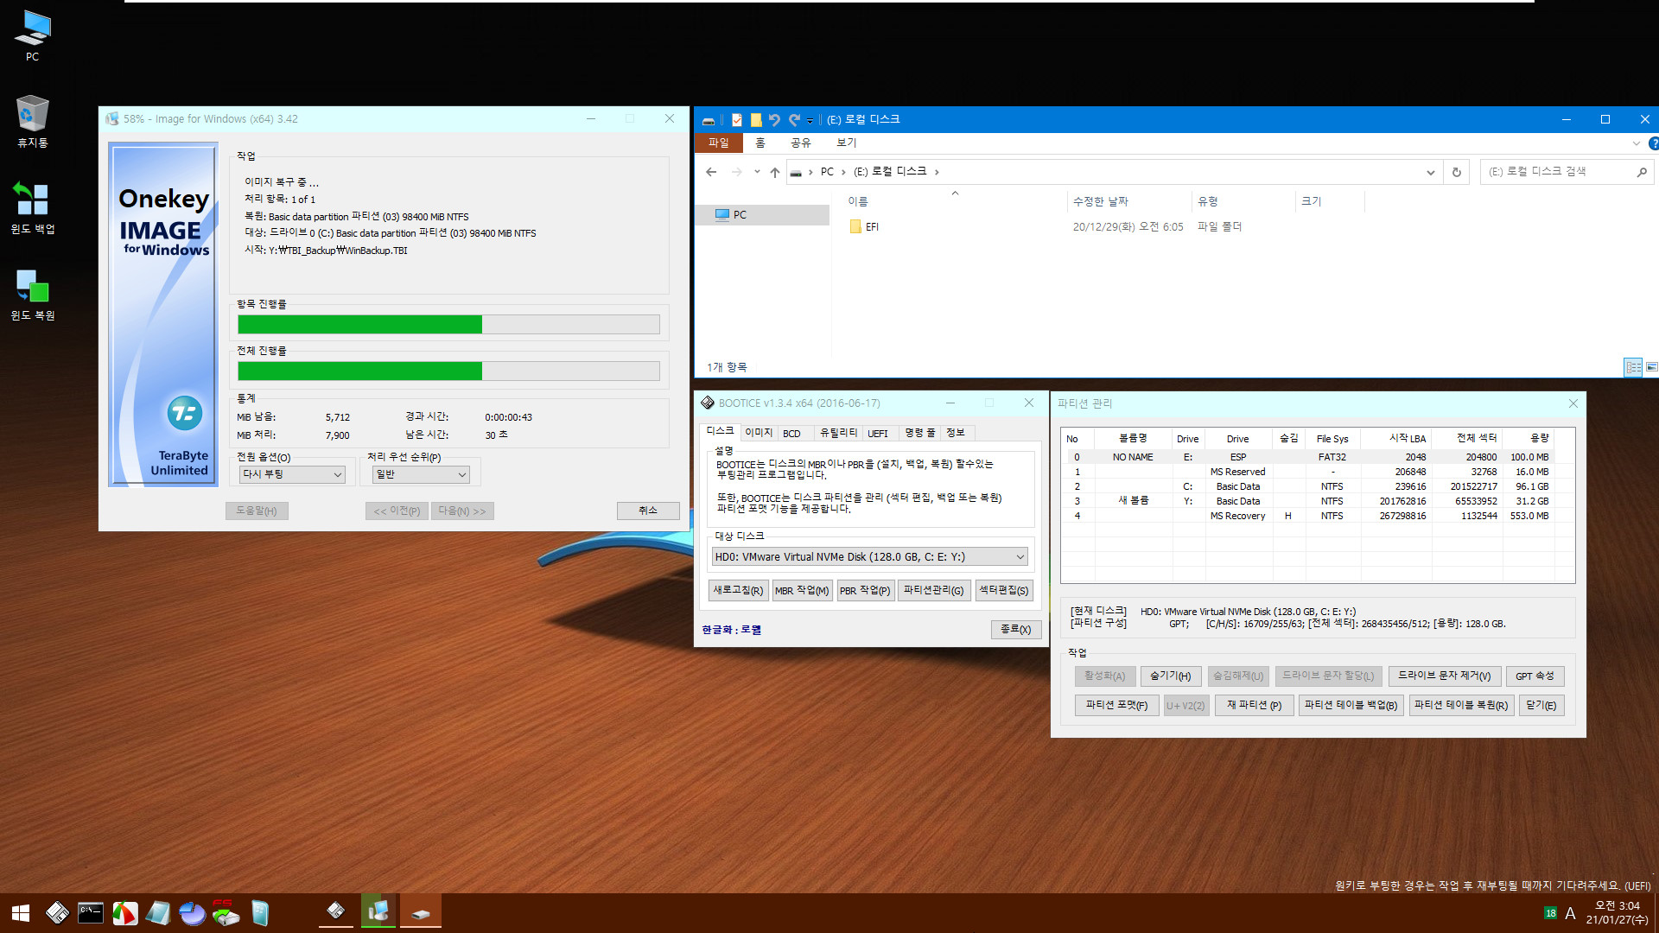Click the 전체 진행률 overall progress bar
The image size is (1659, 933).
point(448,371)
